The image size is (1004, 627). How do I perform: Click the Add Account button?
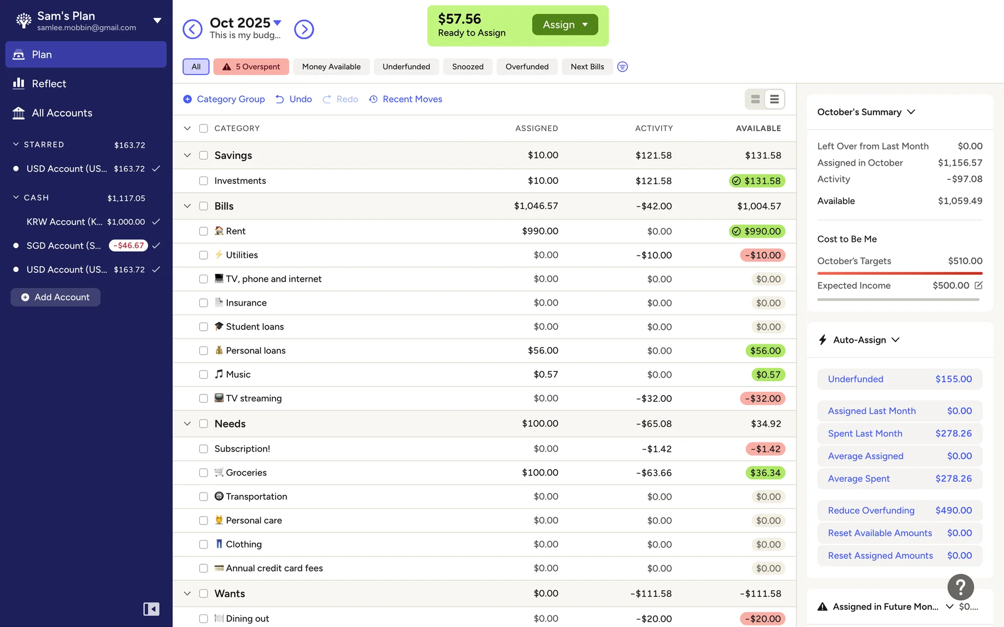click(55, 297)
